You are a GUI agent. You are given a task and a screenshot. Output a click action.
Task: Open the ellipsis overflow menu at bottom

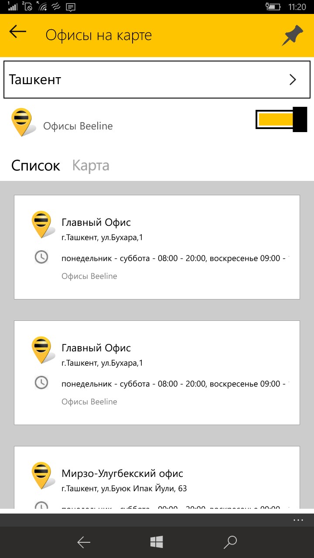[x=298, y=519]
